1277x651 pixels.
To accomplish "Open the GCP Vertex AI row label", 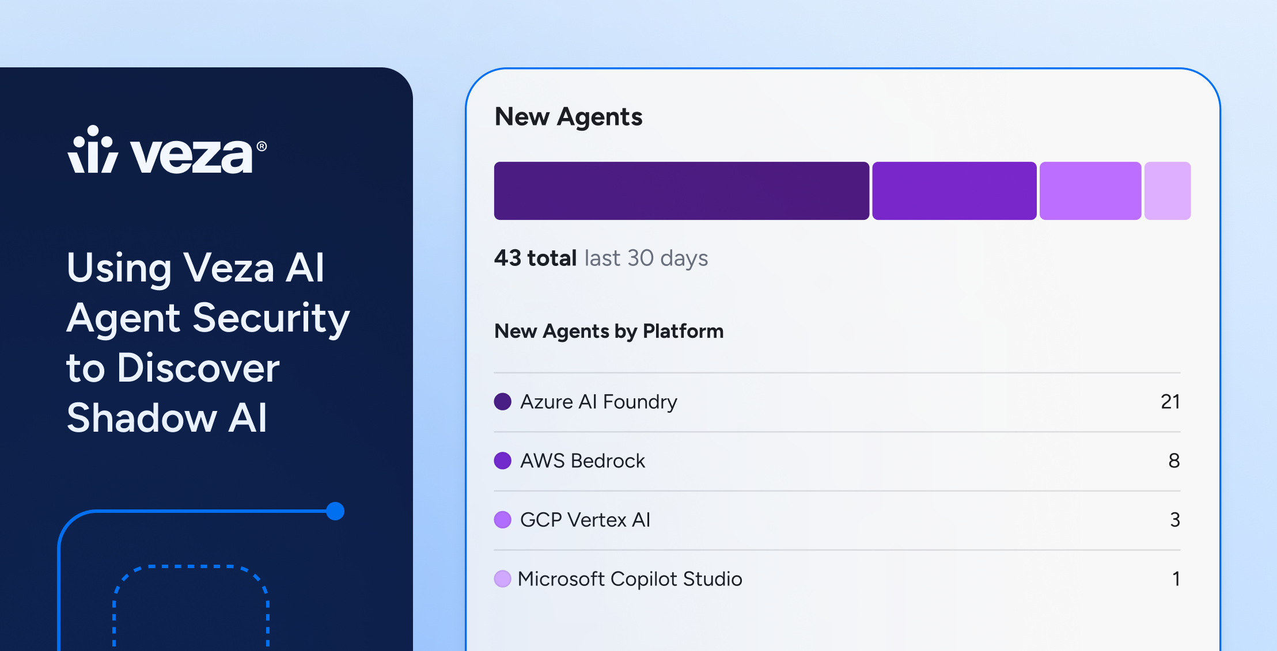I will click(585, 520).
